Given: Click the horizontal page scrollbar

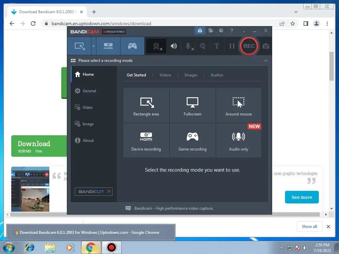Looking at the screenshot, I should (165, 214).
